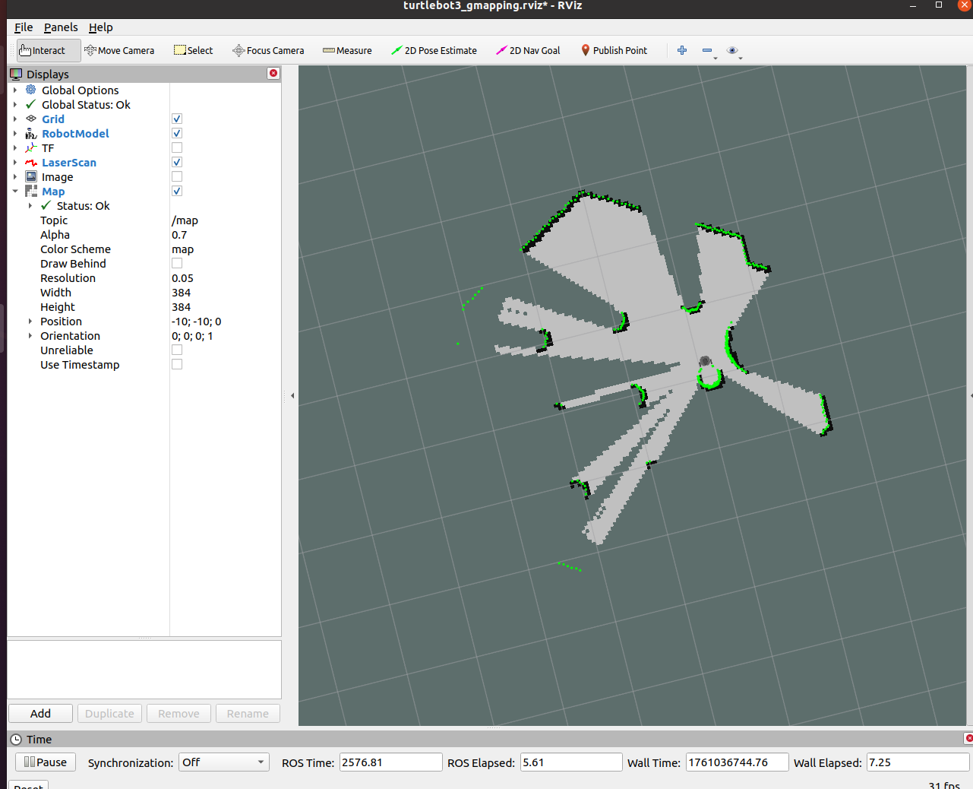Viewport: 973px width, 789px height.
Task: Select the Publish Point tool
Action: [614, 51]
